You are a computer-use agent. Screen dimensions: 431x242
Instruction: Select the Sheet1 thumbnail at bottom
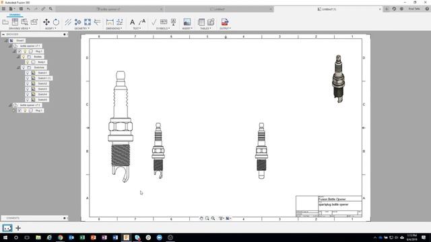(x=7, y=228)
